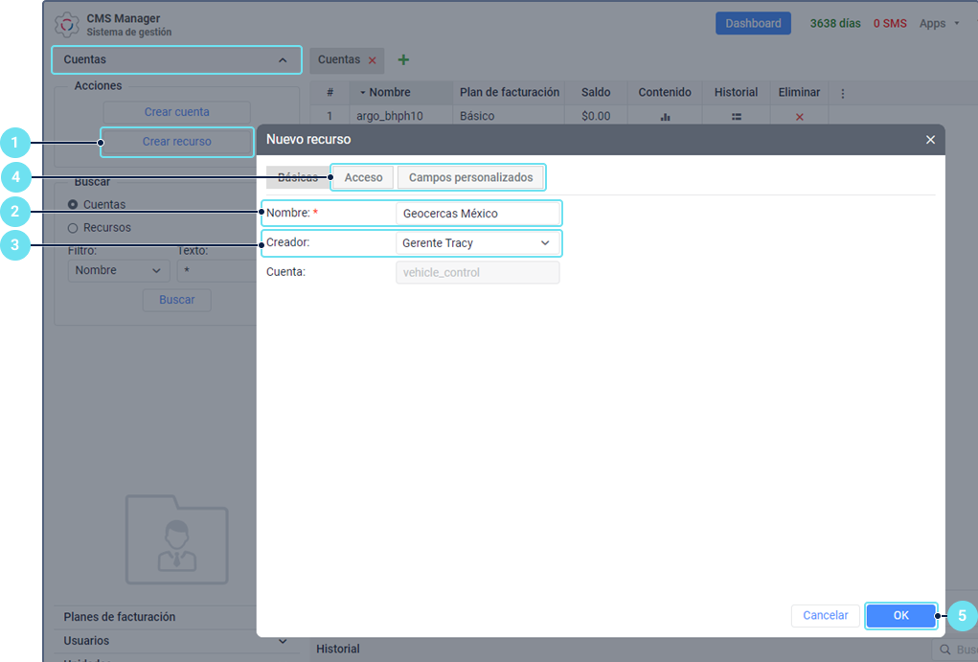Screen dimensions: 978x662
Task: Open the Filtro Nombre dropdown
Action: 118,271
